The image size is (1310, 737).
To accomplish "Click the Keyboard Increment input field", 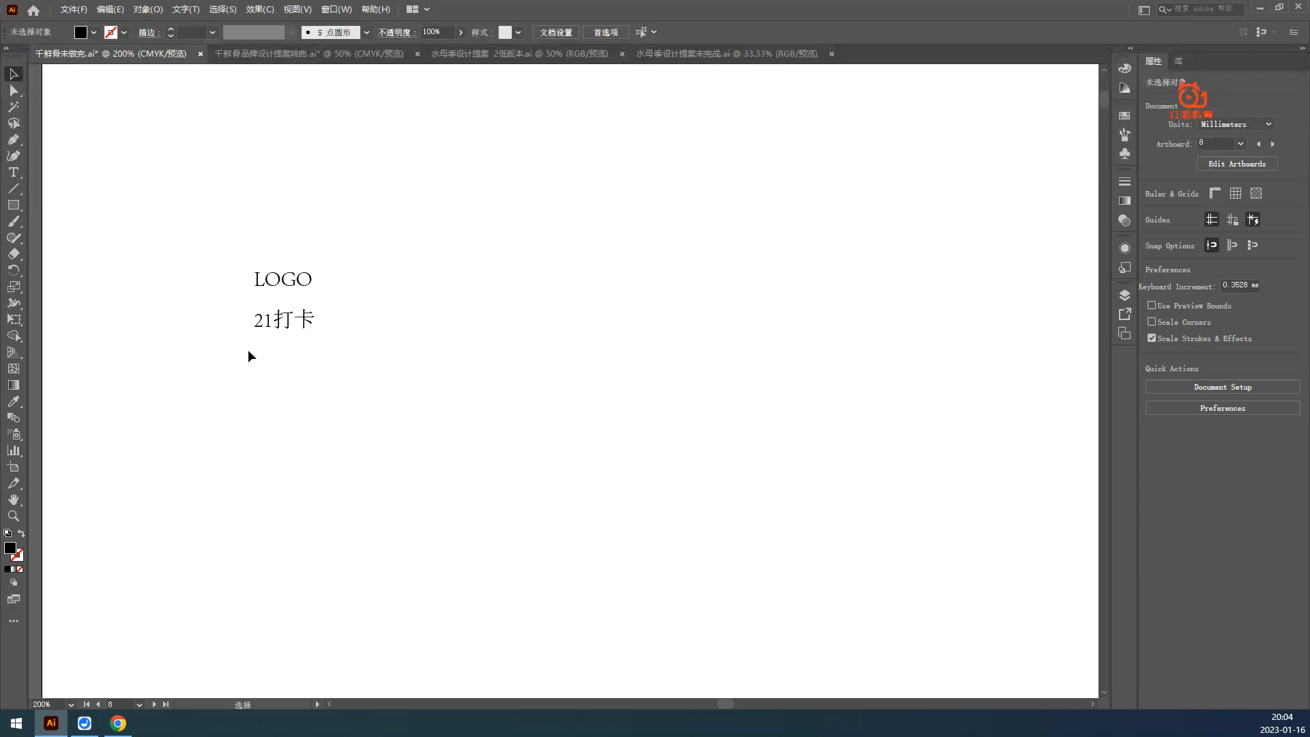I will [x=1243, y=285].
